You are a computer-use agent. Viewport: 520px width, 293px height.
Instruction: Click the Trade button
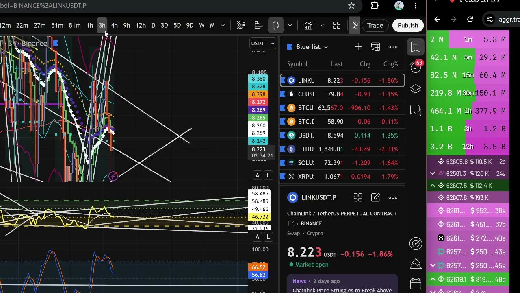(x=375, y=26)
